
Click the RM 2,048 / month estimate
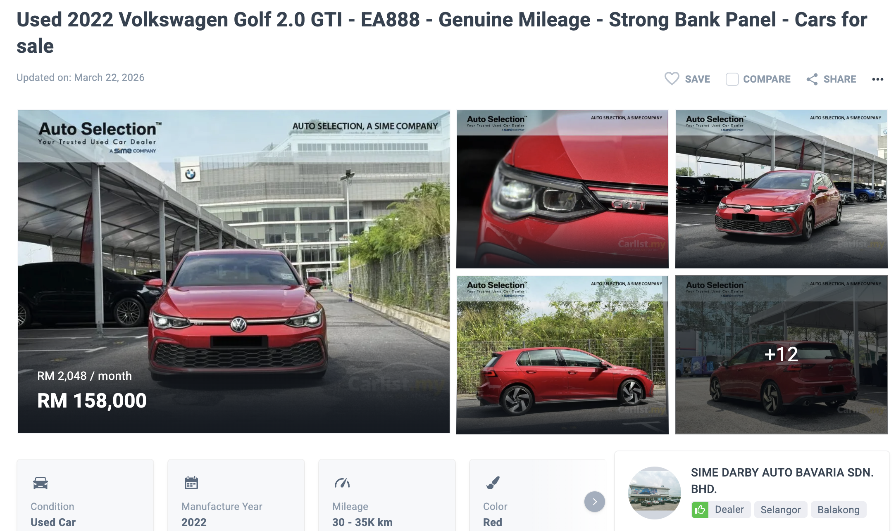tap(84, 376)
